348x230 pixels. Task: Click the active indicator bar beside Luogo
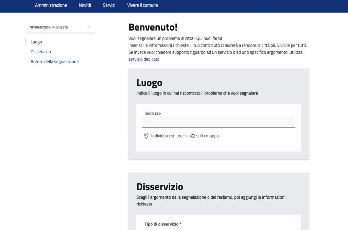point(25,42)
